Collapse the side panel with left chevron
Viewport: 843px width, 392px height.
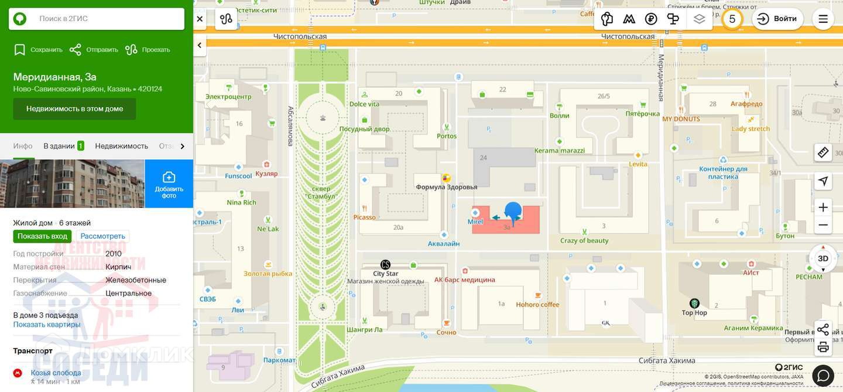(200, 45)
